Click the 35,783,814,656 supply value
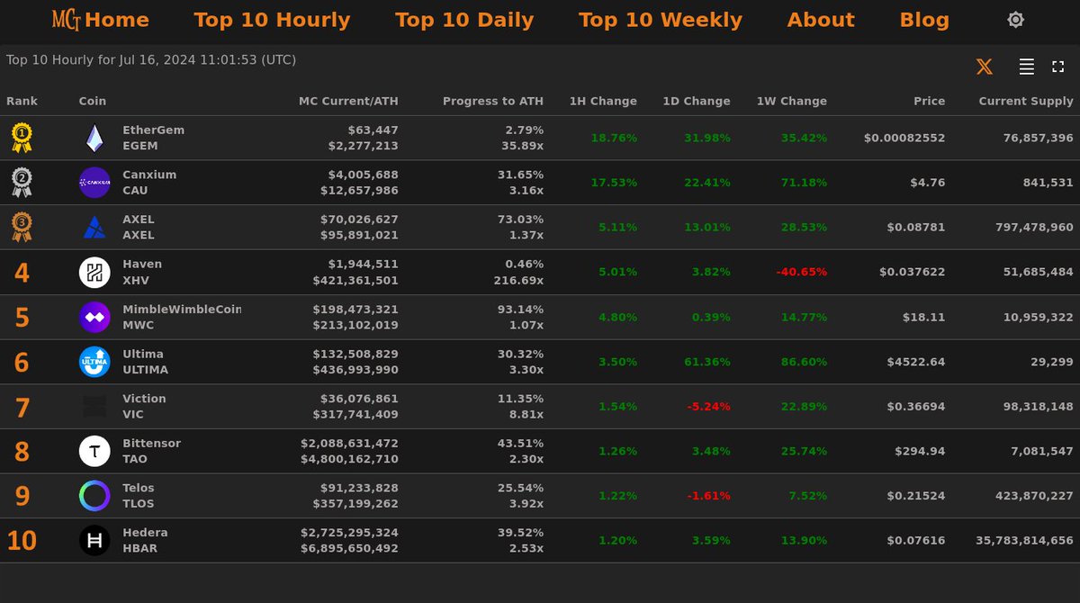 pyautogui.click(x=1024, y=540)
